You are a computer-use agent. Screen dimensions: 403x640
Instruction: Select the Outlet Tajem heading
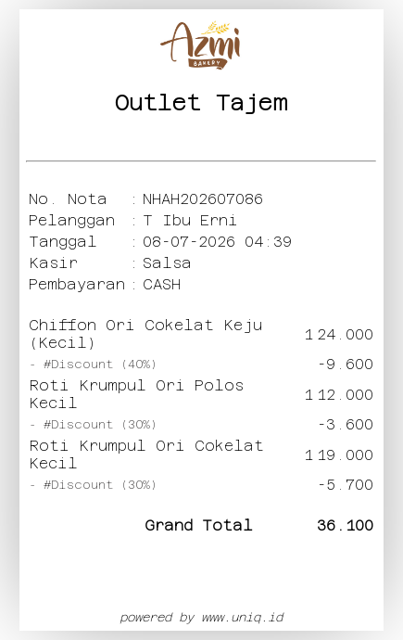tap(201, 103)
